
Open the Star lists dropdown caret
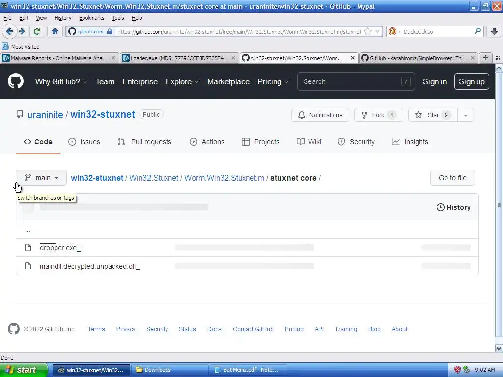point(466,115)
